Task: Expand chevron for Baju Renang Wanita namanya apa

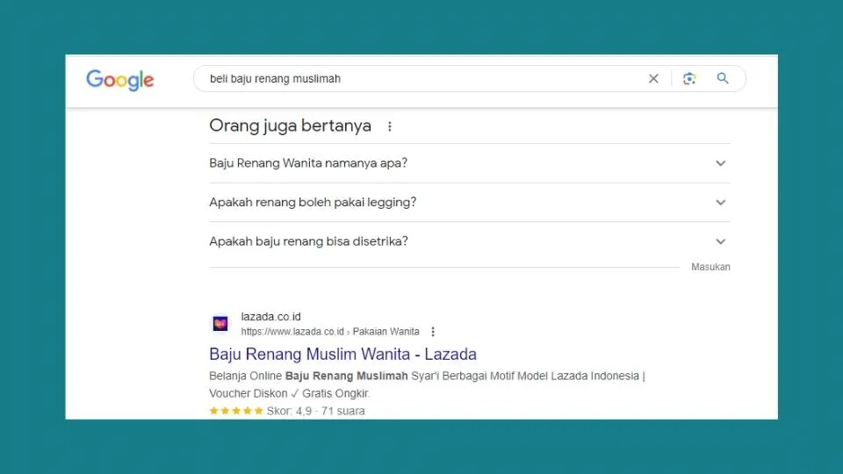Action: coord(720,163)
